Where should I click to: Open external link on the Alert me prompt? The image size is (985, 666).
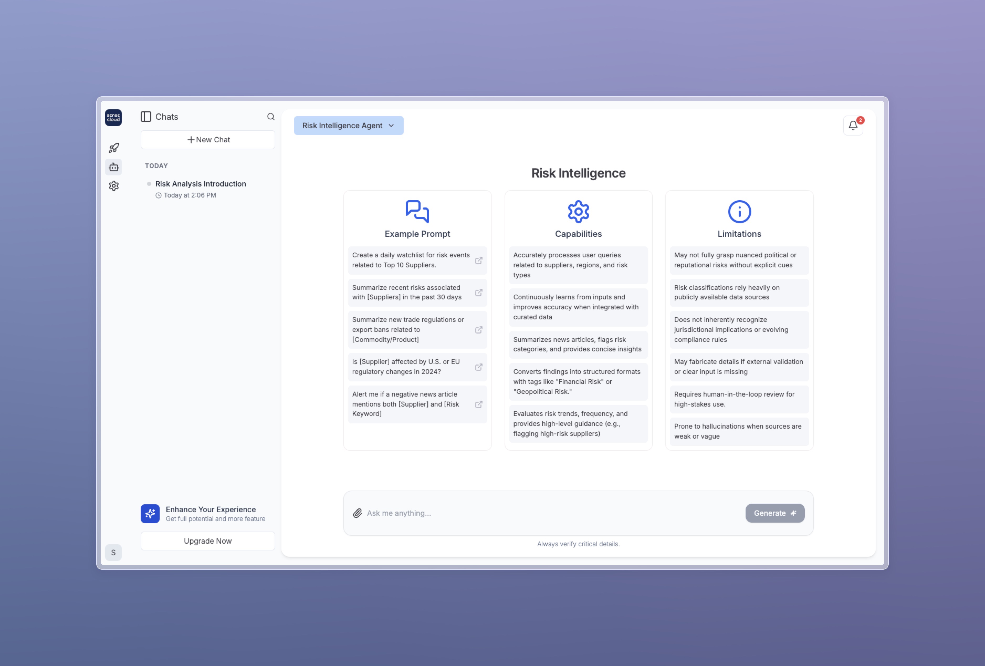point(479,404)
